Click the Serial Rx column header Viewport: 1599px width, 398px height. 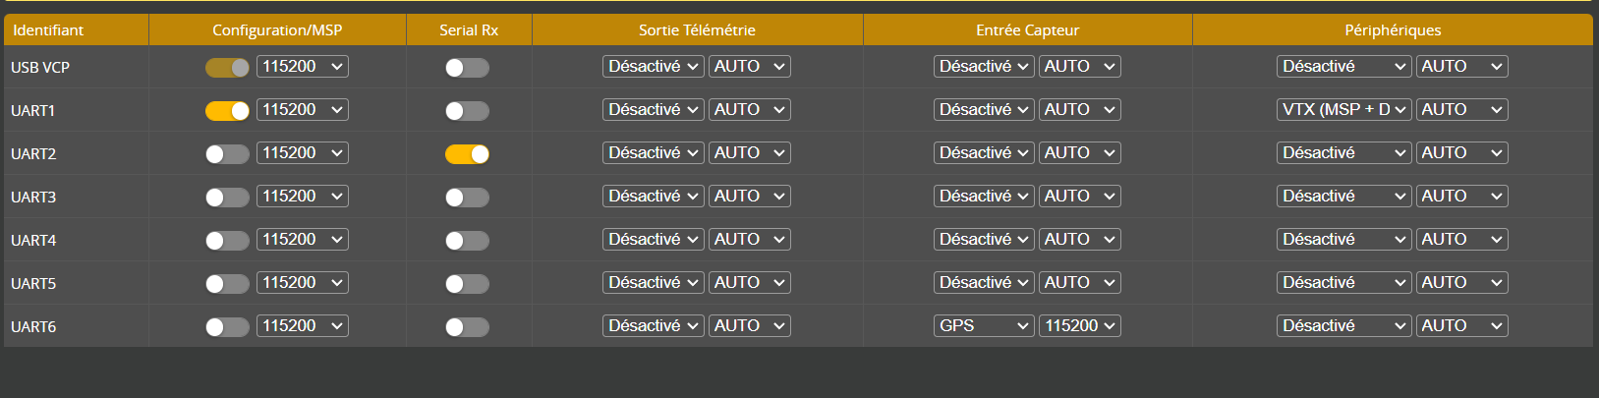click(469, 30)
